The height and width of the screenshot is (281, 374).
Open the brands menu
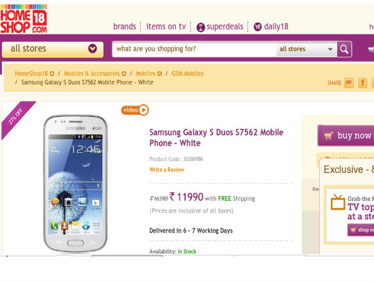[125, 27]
